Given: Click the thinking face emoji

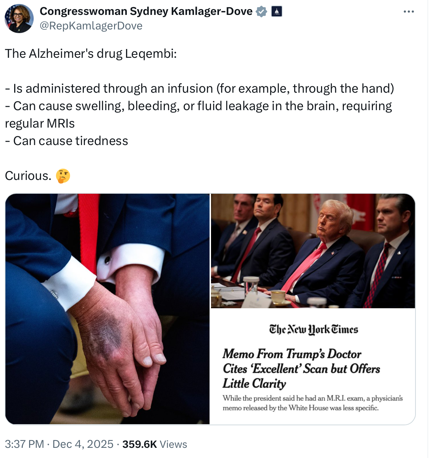Looking at the screenshot, I should coord(63,176).
